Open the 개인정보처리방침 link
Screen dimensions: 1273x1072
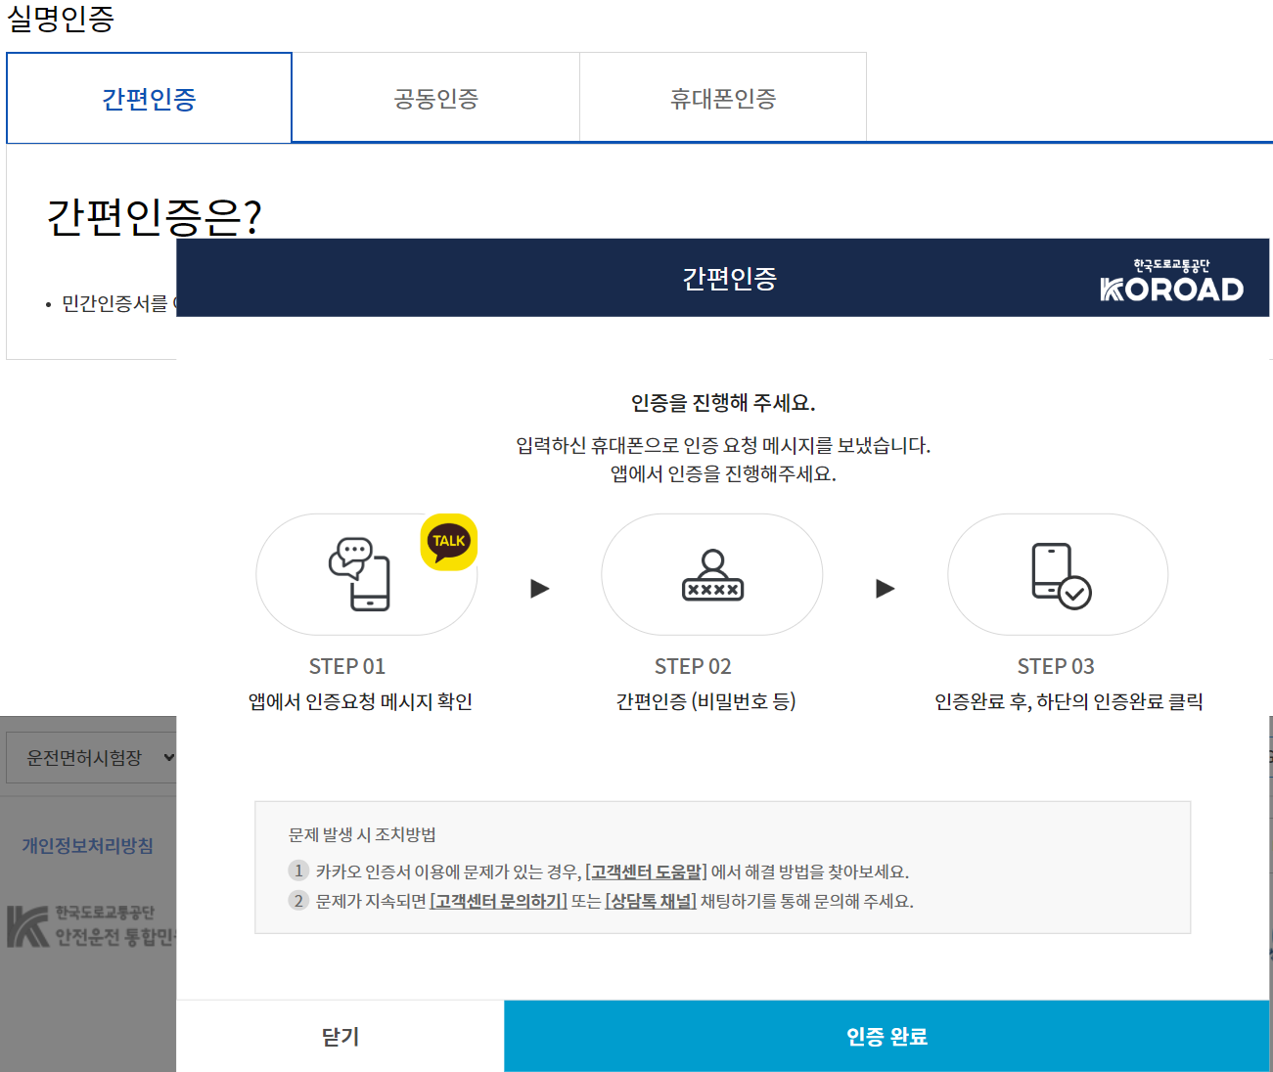88,846
